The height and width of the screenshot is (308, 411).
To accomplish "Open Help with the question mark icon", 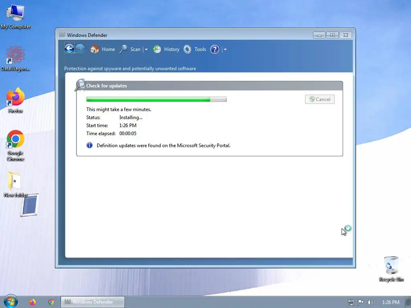I will (215, 49).
